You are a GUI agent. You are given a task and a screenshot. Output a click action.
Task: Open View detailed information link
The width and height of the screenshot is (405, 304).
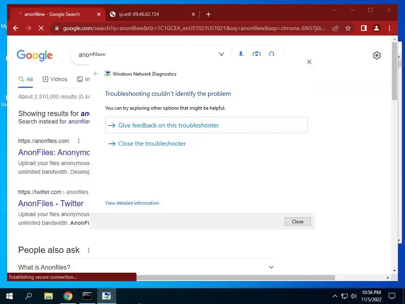pyautogui.click(x=132, y=203)
